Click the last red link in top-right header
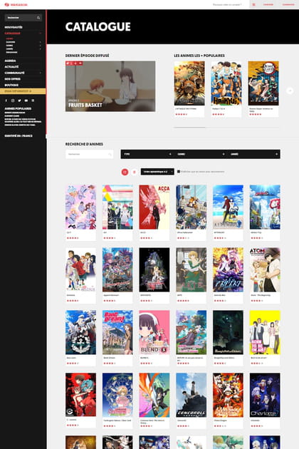The height and width of the screenshot is (449, 299). point(288,4)
